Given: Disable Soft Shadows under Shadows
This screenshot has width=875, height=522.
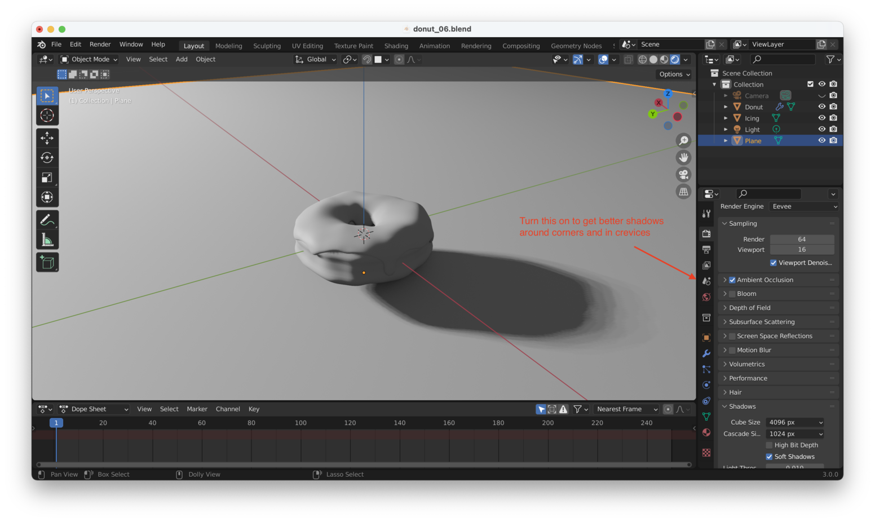Looking at the screenshot, I should [768, 457].
